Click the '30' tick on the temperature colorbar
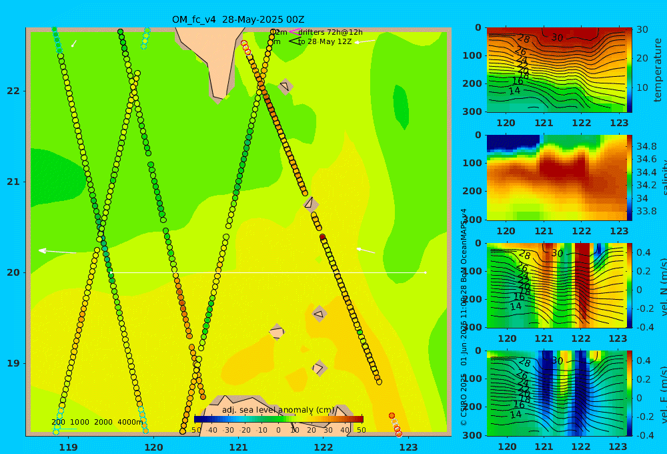Image resolution: width=667 pixels, height=454 pixels. (642, 29)
